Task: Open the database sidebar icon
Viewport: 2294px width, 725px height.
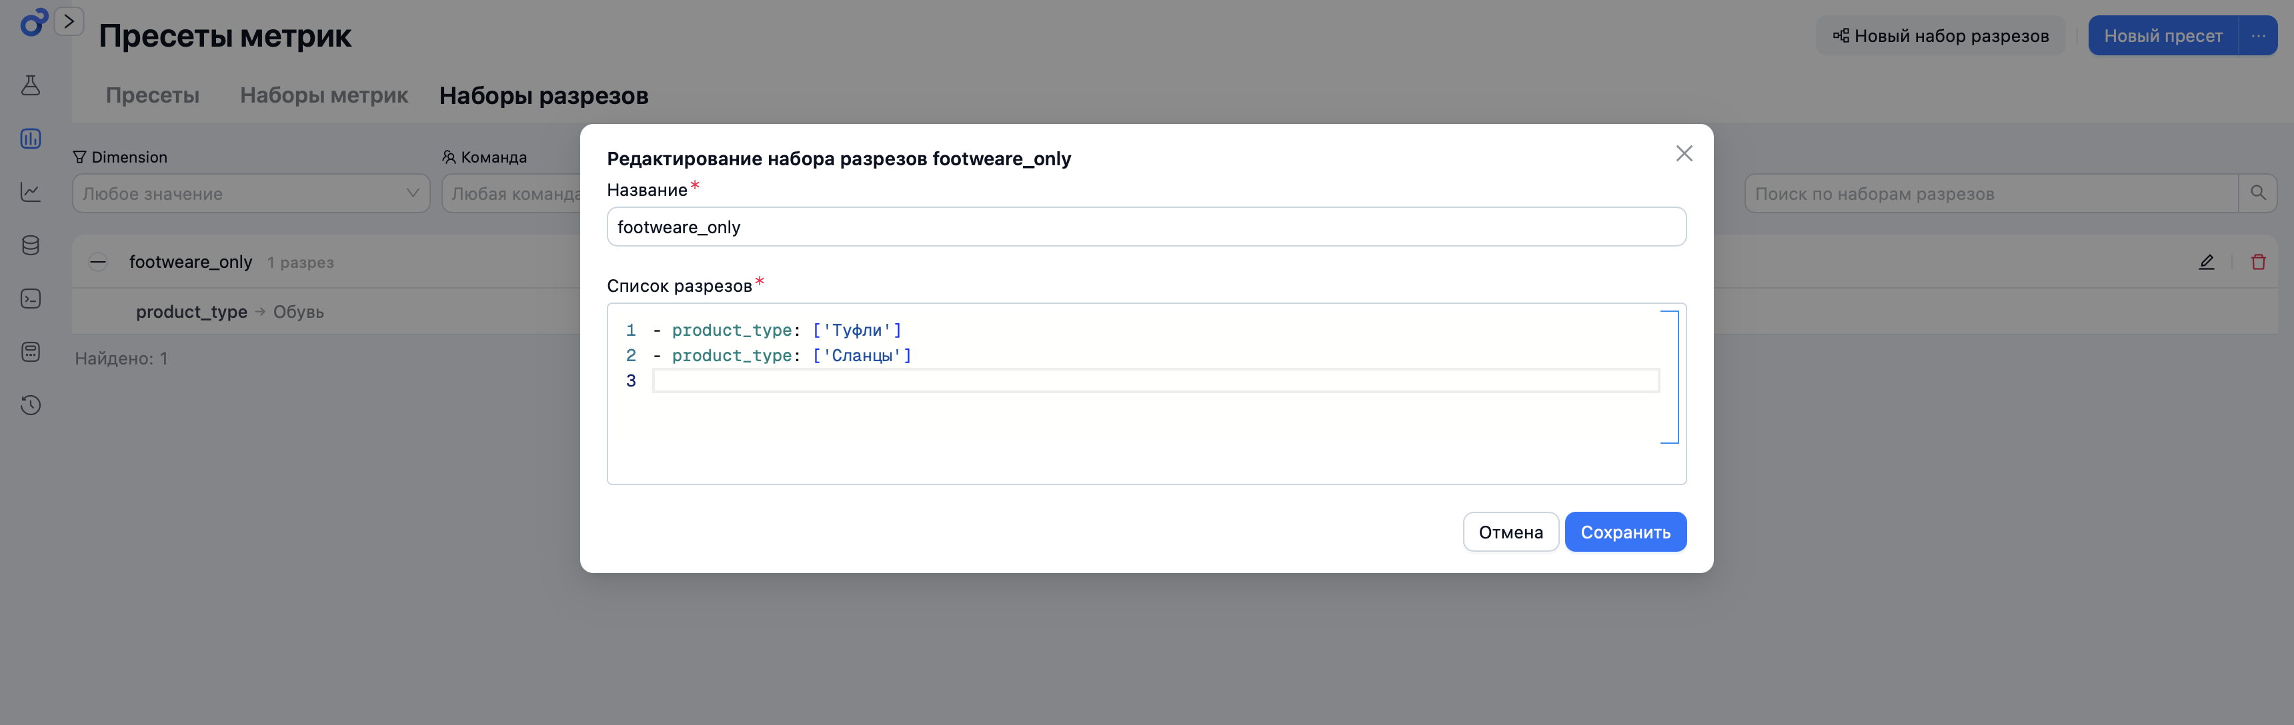Action: [x=31, y=245]
